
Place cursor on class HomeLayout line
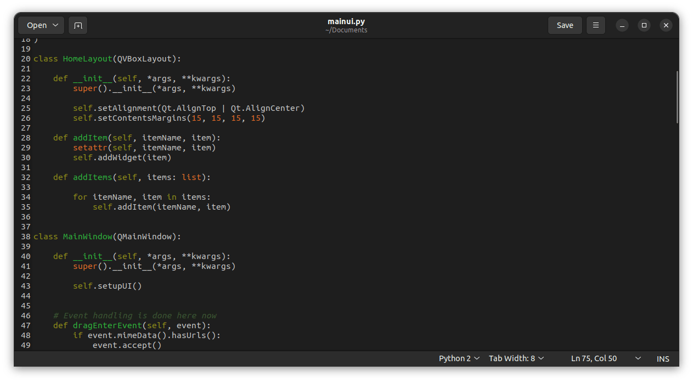[107, 59]
